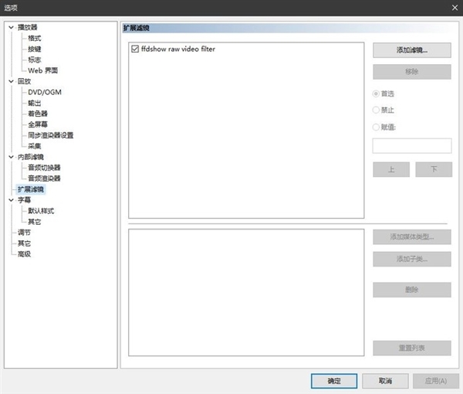
Task: Collapse the 播放器 tree node
Action: (x=11, y=27)
